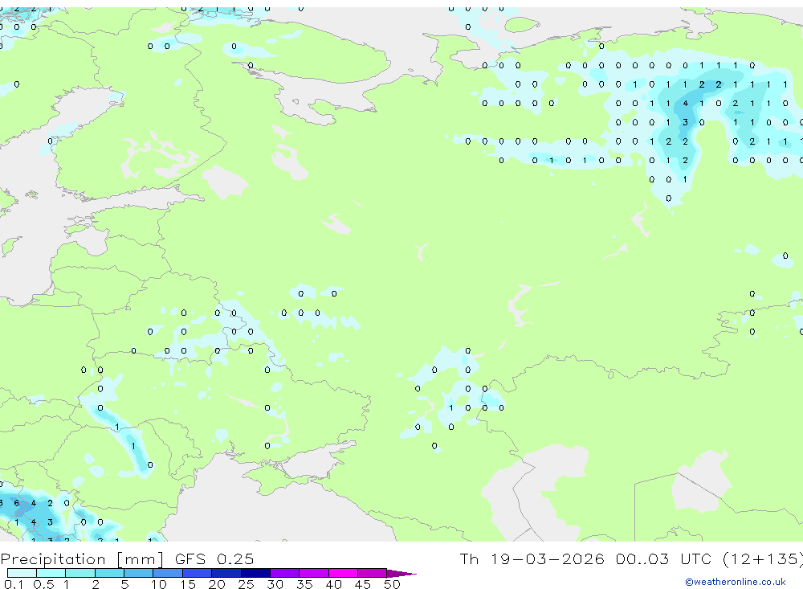
Task: Select the 5 to 10 mm legend swatch
Action: (139, 573)
